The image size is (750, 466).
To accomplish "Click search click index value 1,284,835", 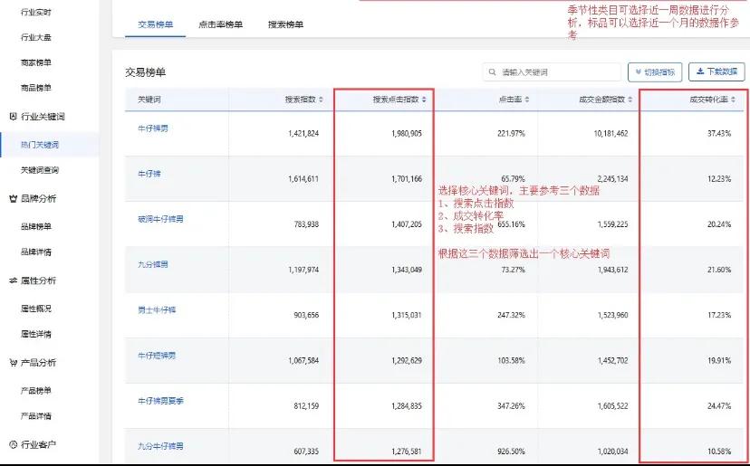I will point(407,405).
